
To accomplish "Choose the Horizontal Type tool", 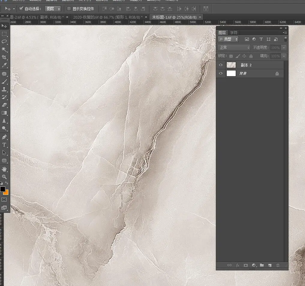I will pyautogui.click(x=4, y=144).
